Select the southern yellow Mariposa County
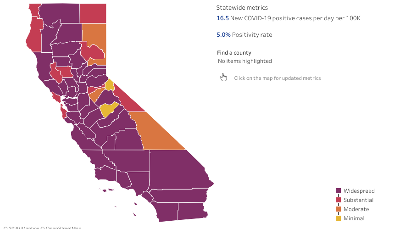Viewport: 417px width, 229px height. 108,110
